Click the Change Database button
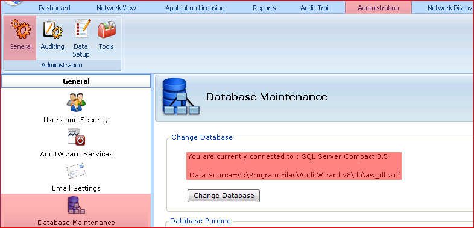Viewport: 474px width, 228px height. pyautogui.click(x=224, y=196)
